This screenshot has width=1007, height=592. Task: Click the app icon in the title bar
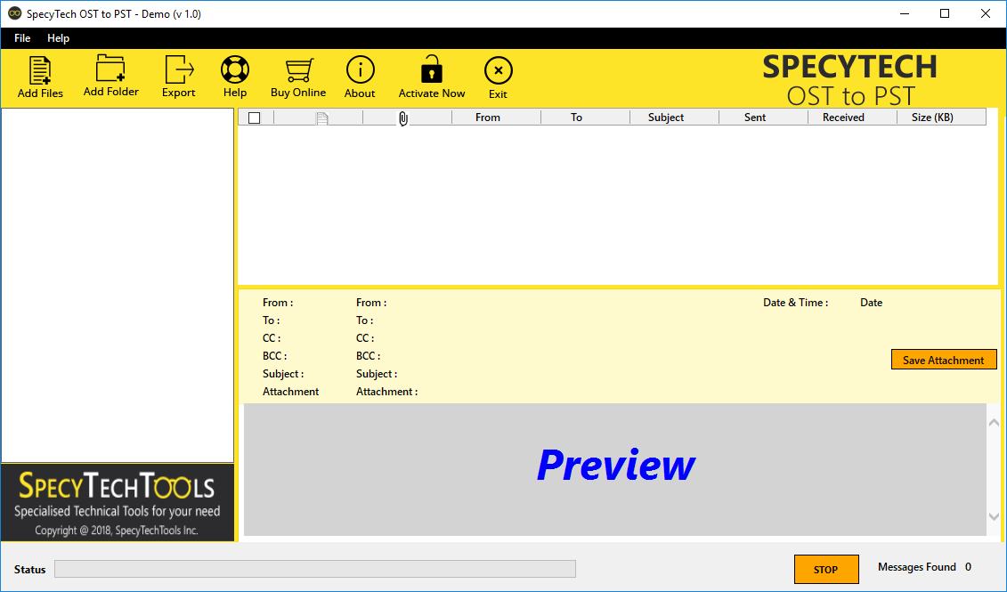pos(14,13)
